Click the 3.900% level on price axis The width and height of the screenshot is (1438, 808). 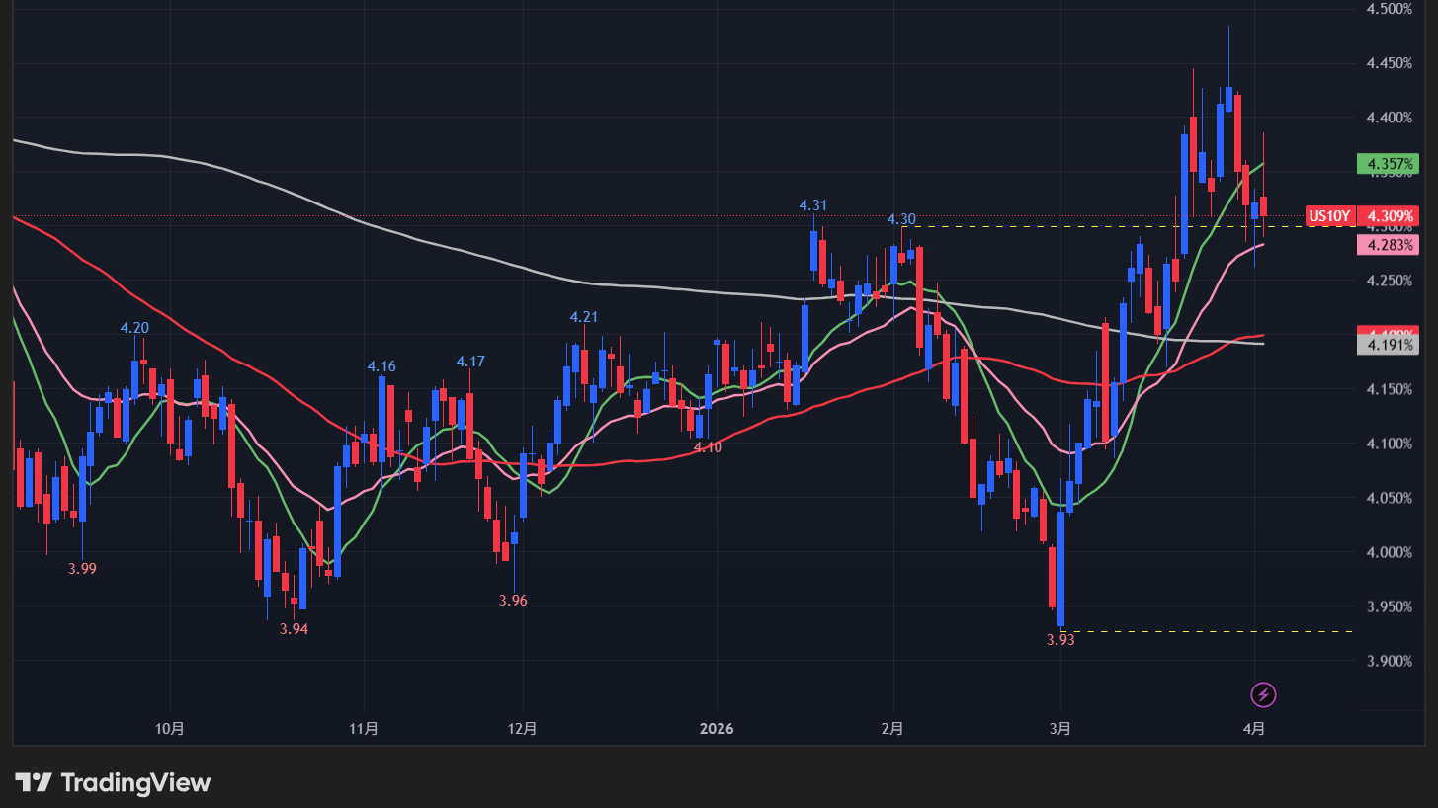click(x=1388, y=661)
